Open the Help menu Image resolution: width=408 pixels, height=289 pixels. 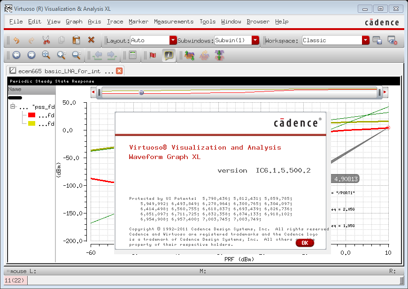(282, 22)
